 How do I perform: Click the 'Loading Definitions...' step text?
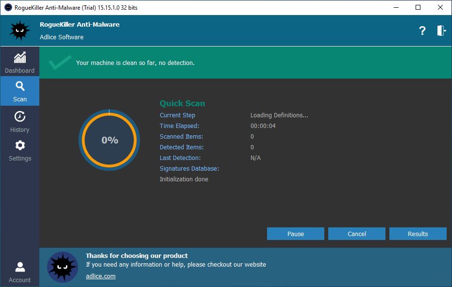(x=279, y=115)
